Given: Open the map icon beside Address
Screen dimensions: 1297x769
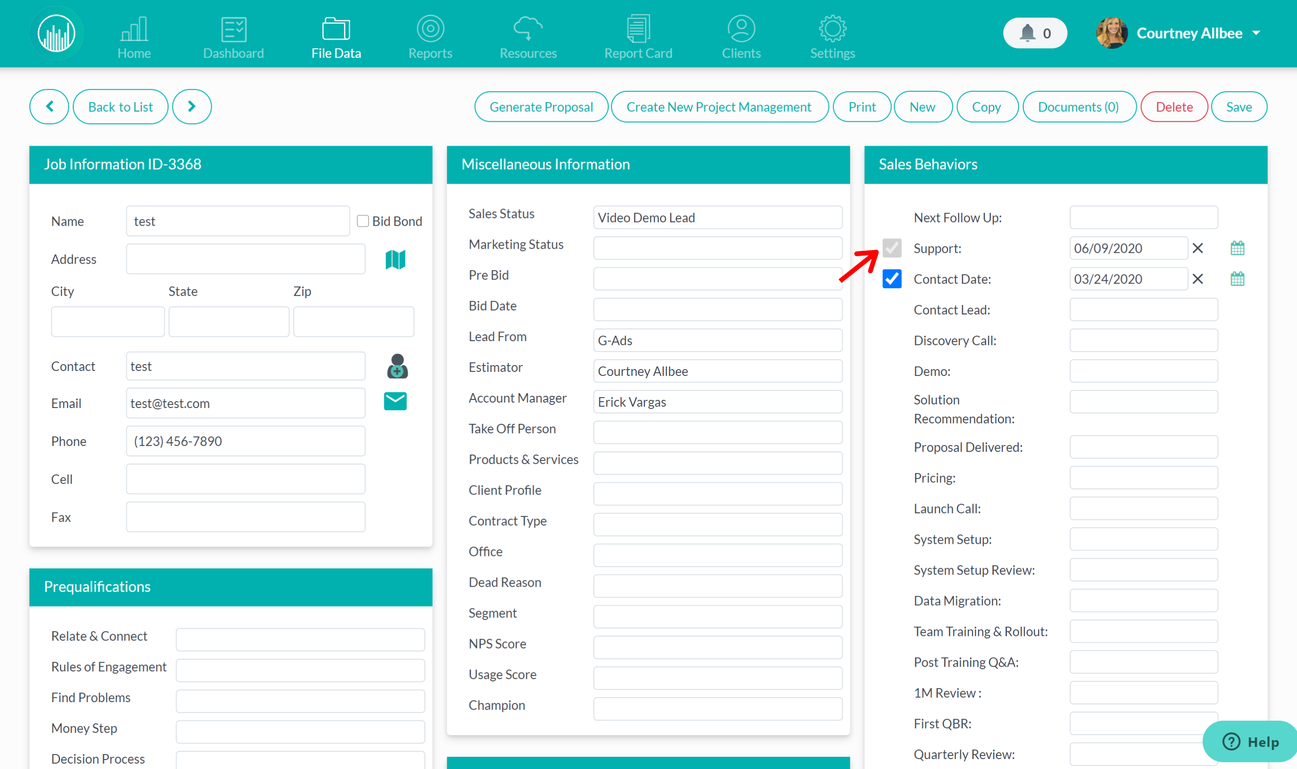Looking at the screenshot, I should (x=395, y=260).
